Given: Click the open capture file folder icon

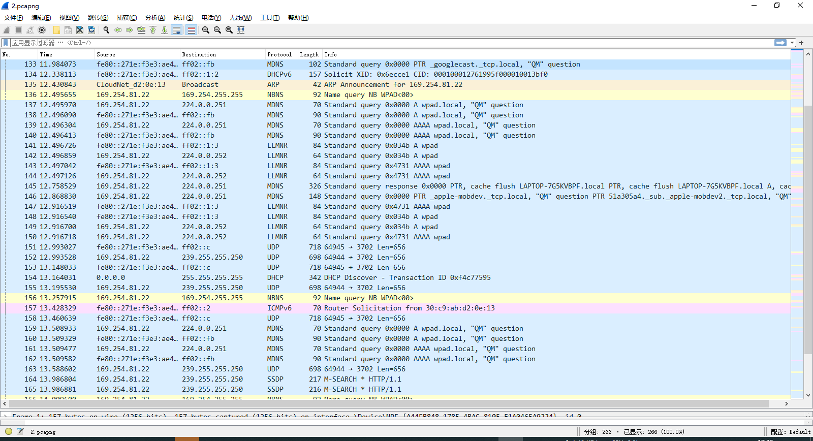Looking at the screenshot, I should (56, 30).
